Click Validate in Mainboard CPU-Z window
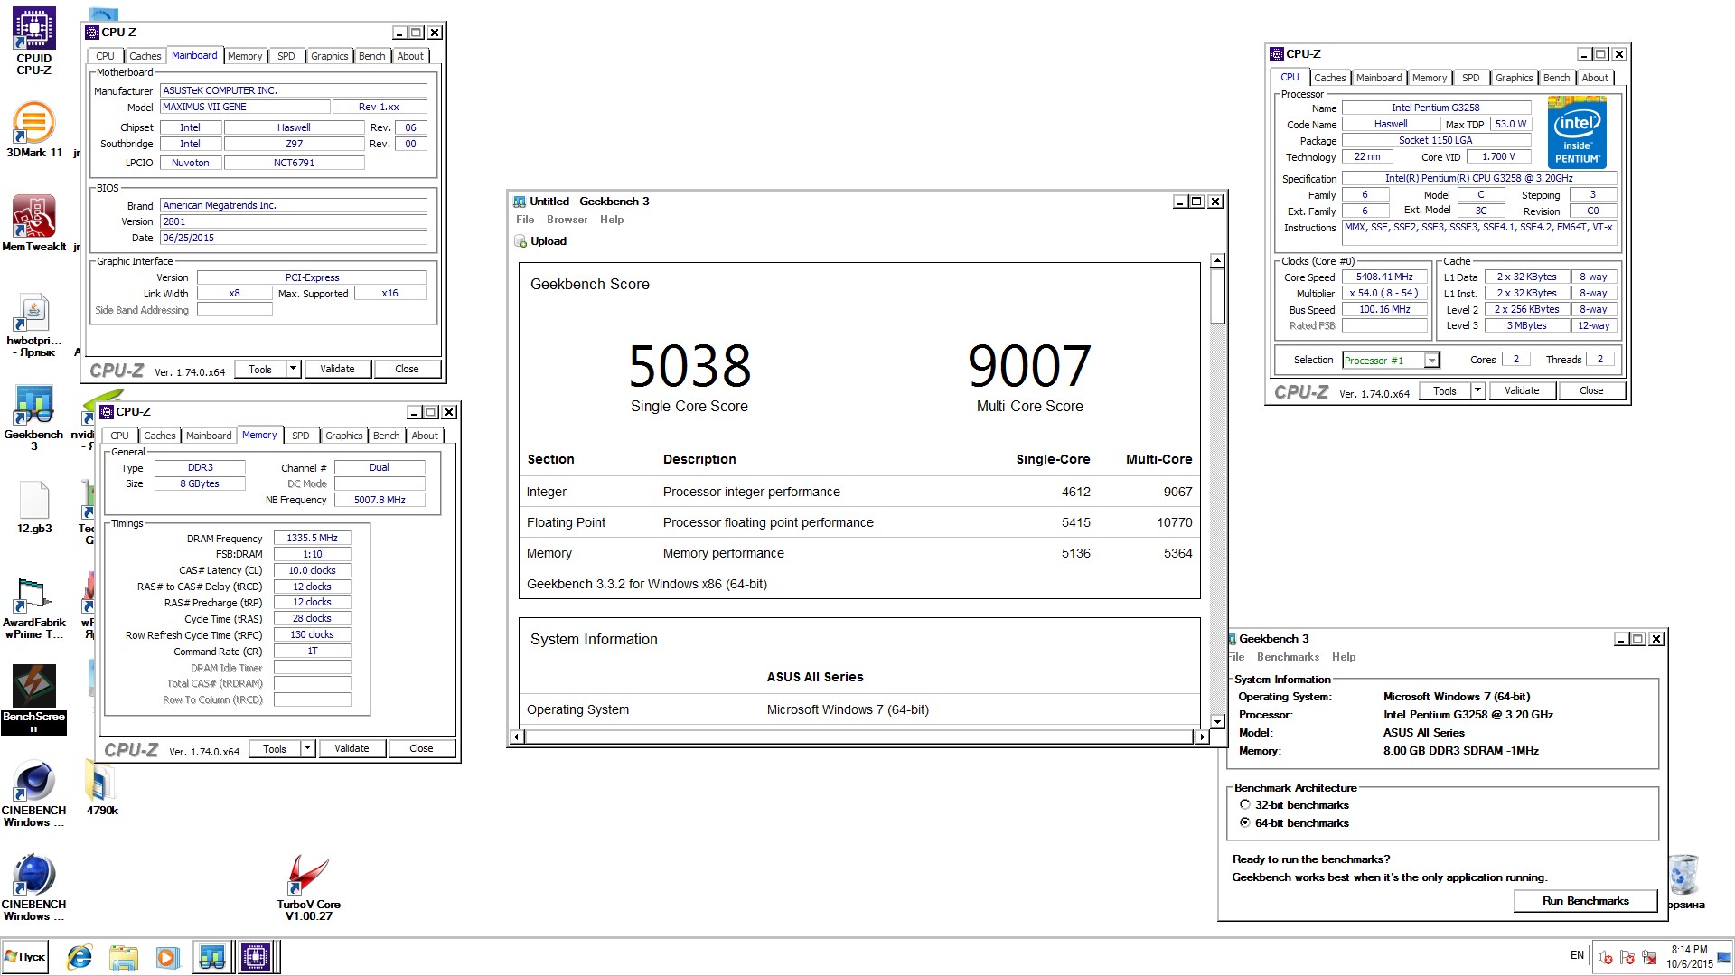 [337, 369]
